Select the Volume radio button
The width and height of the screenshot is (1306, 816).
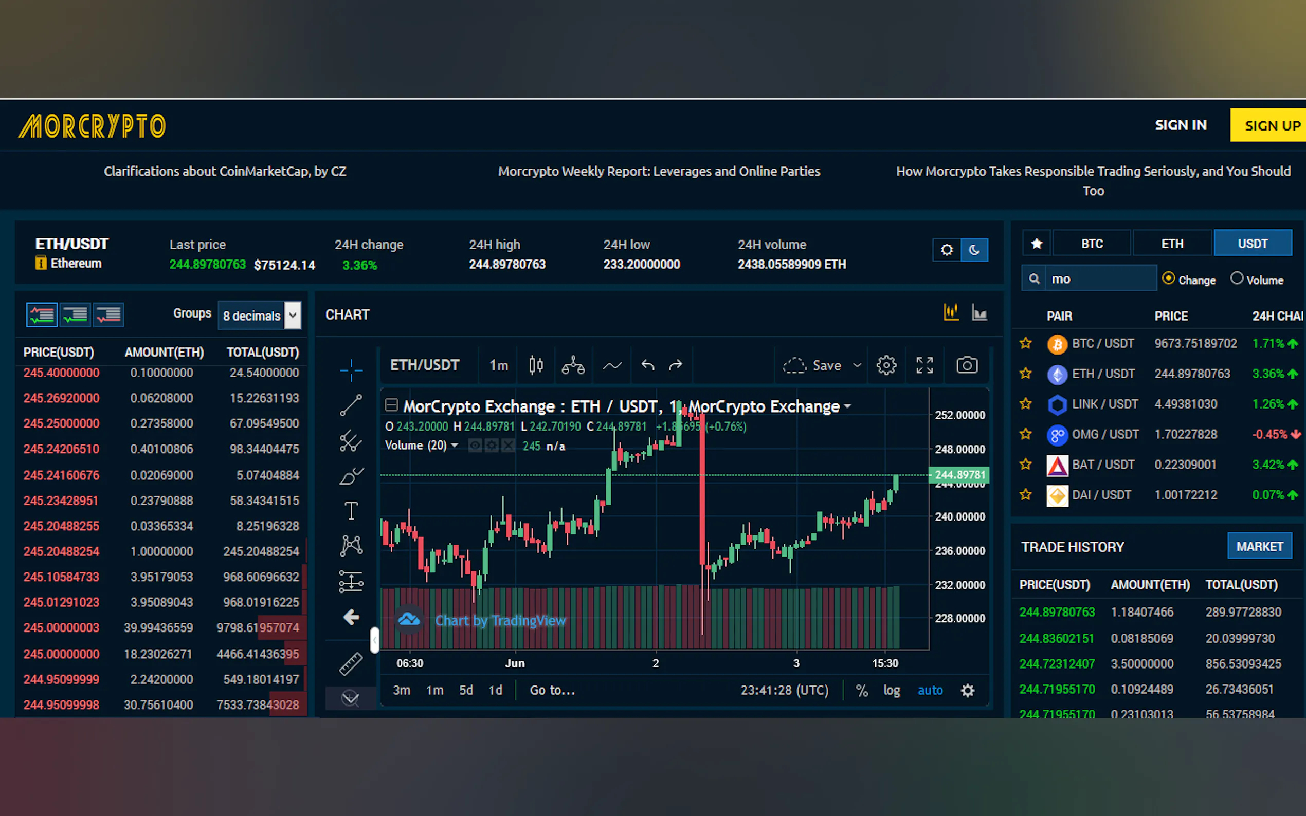[1237, 279]
